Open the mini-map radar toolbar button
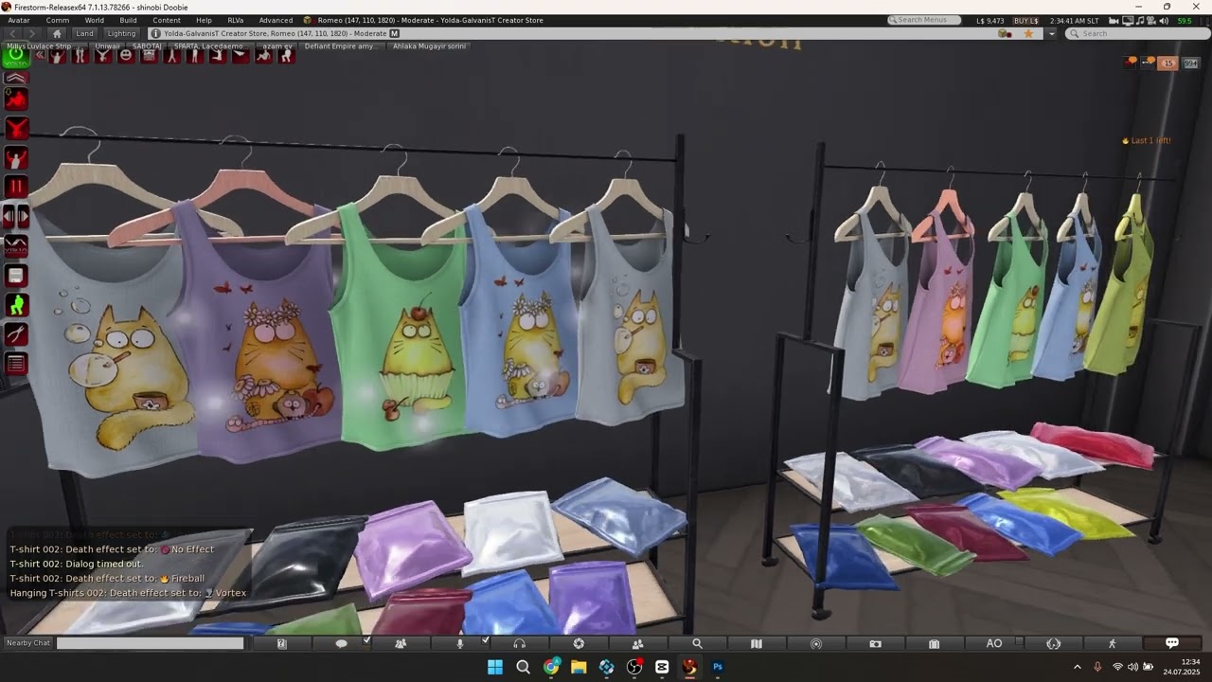This screenshot has width=1212, height=682. [x=816, y=643]
